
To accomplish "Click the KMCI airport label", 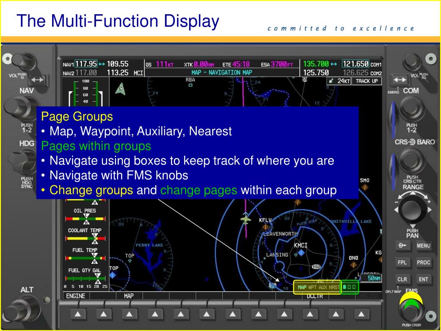I will click(301, 245).
